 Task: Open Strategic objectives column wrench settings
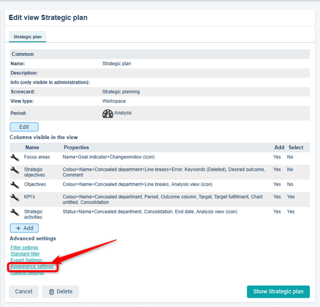[15, 170]
